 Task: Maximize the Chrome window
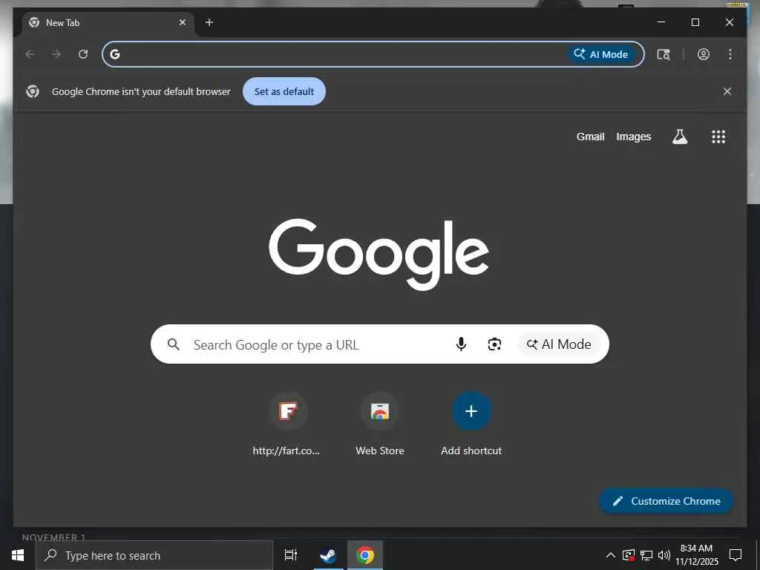(695, 22)
